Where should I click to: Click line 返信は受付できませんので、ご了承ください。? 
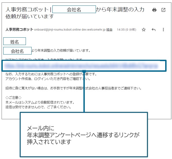(x=38, y=107)
